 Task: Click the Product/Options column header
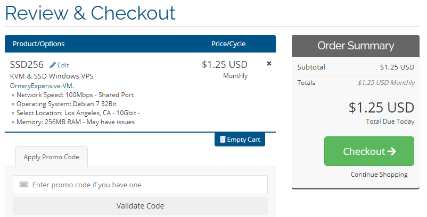[38, 44]
